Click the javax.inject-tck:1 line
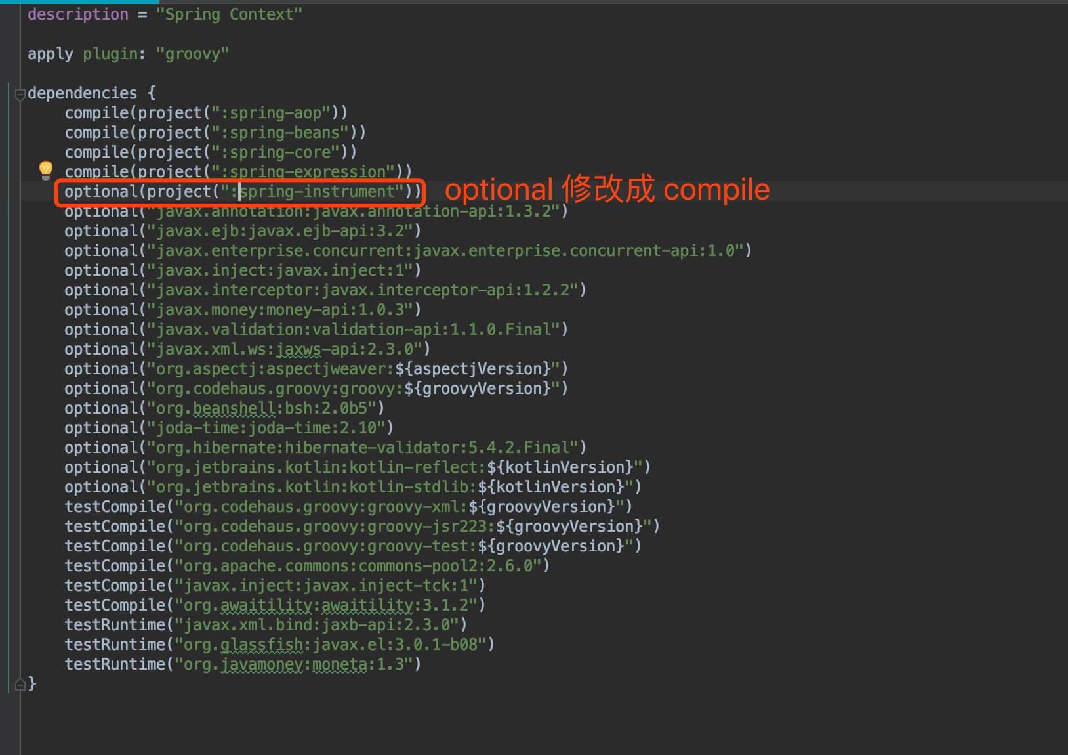 tap(275, 586)
